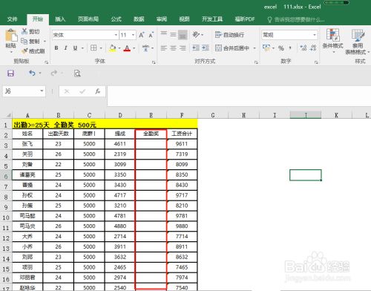Select cell with value 9611
The height and width of the screenshot is (291, 371).
tap(182, 144)
